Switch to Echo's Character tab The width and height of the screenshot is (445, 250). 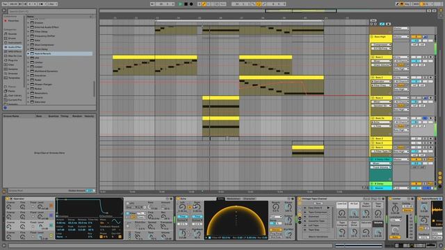(249, 199)
